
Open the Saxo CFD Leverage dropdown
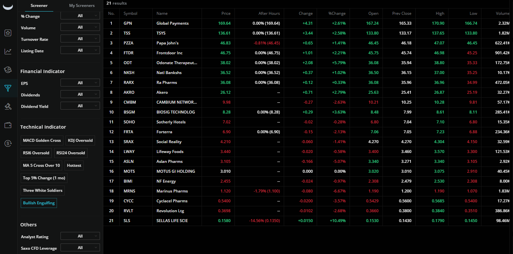80,248
